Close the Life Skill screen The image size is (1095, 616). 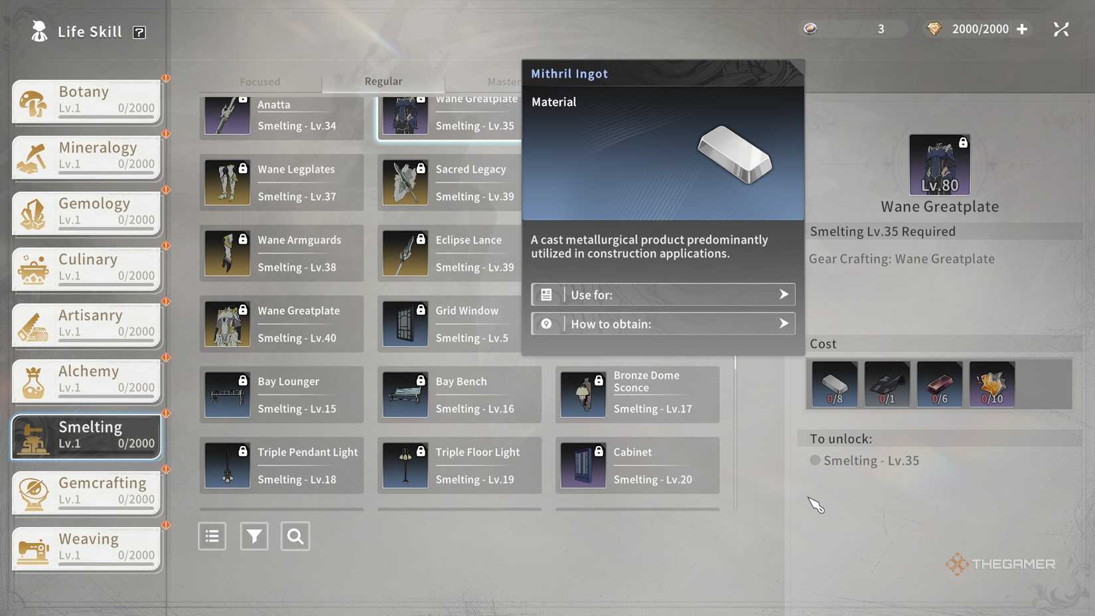point(1060,29)
